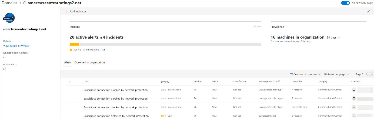The image size is (374, 119).
Task: Click the domain entity icon in the breadcrumb
Action: 25,3
